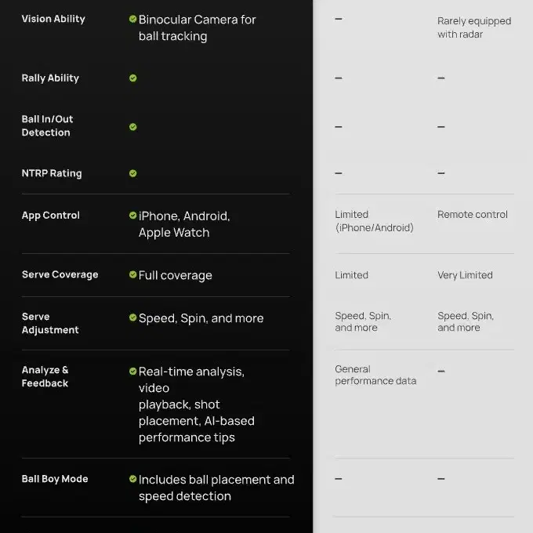Click the check icon before Real-time analysis

tap(133, 372)
